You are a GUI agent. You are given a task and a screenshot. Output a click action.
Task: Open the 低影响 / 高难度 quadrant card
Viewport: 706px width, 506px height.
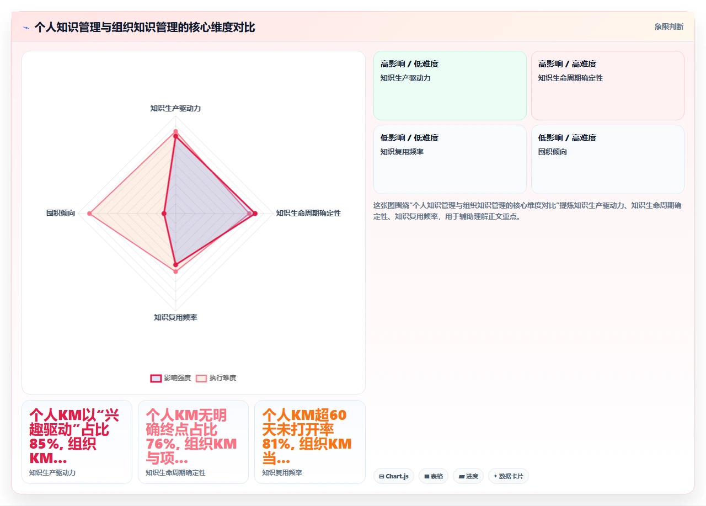608,159
